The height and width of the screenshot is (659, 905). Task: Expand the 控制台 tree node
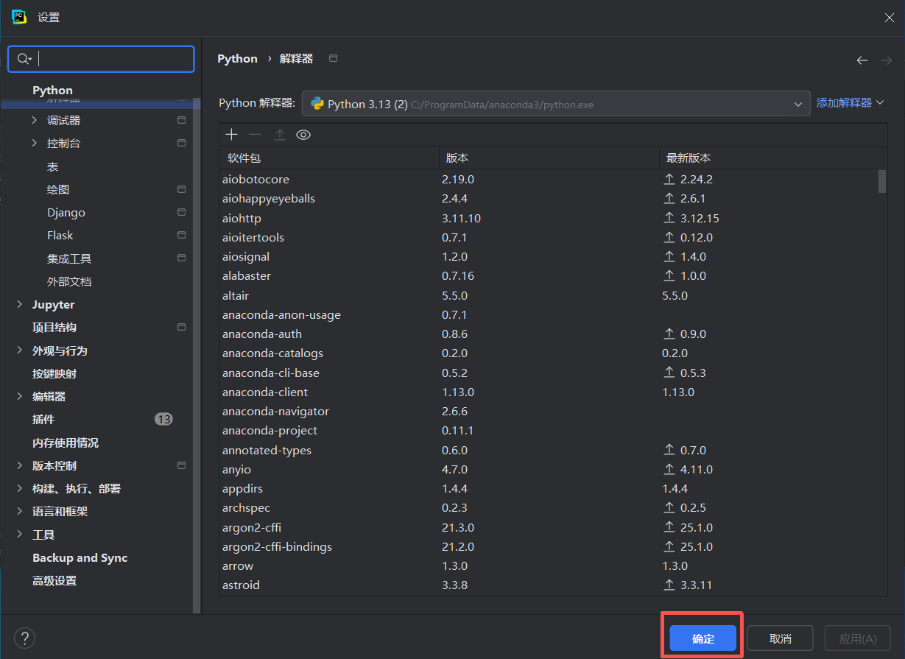tap(34, 143)
